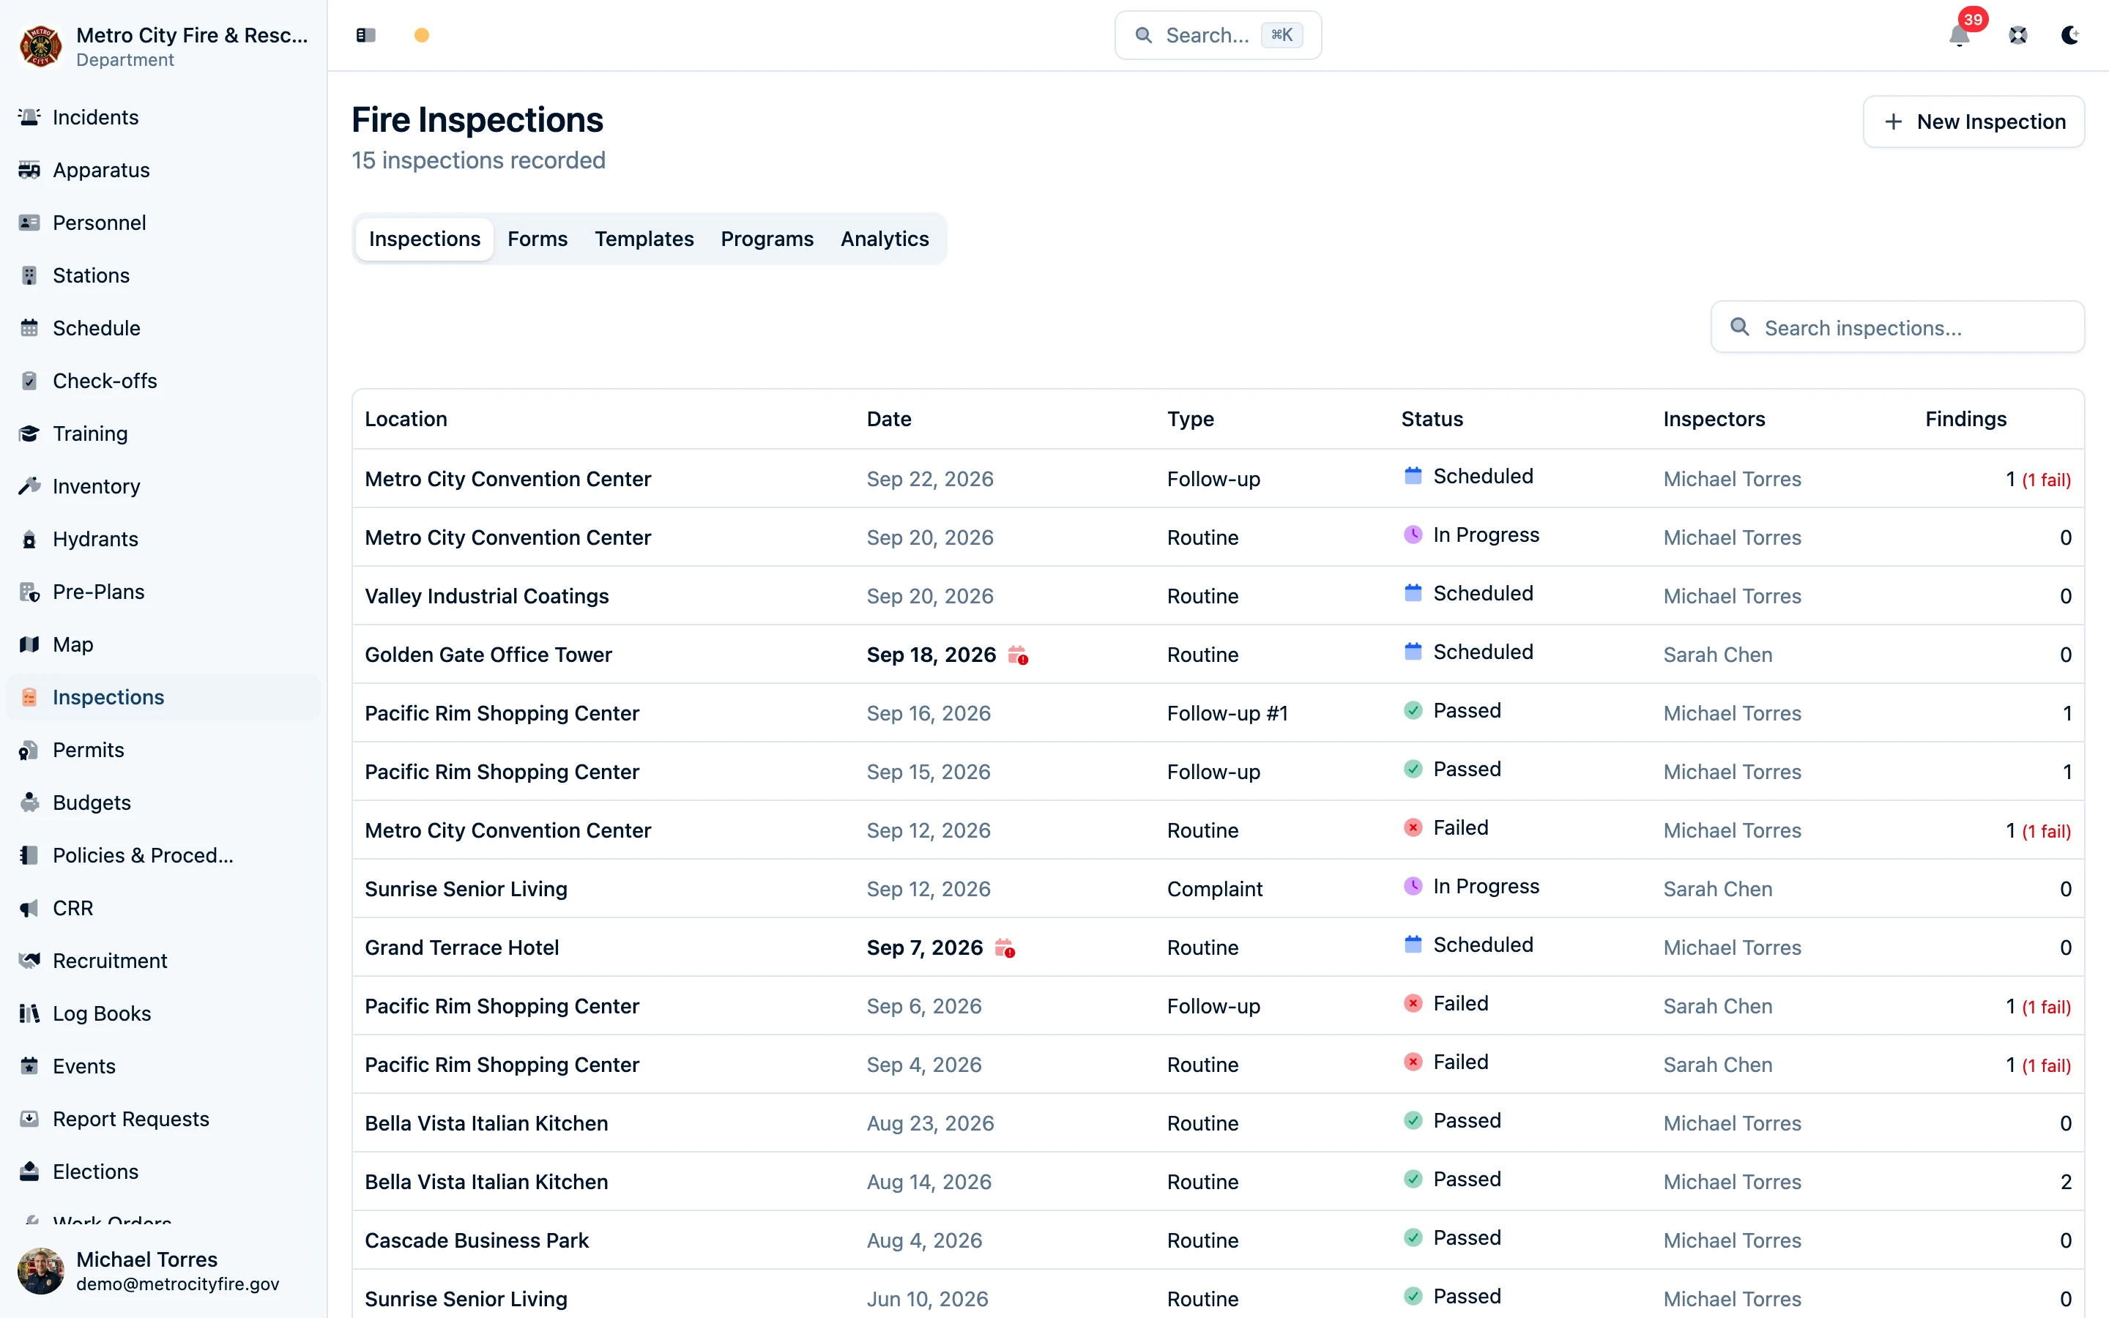Sort by the Date column header

889,418
